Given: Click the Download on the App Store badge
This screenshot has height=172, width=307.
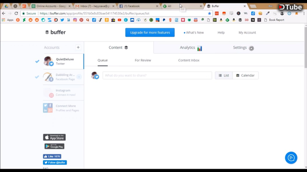Looking at the screenshot, I should click(54, 137).
